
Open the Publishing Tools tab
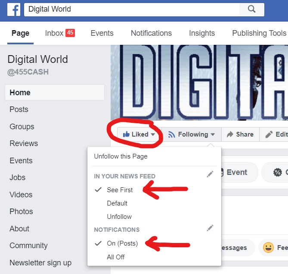click(259, 33)
